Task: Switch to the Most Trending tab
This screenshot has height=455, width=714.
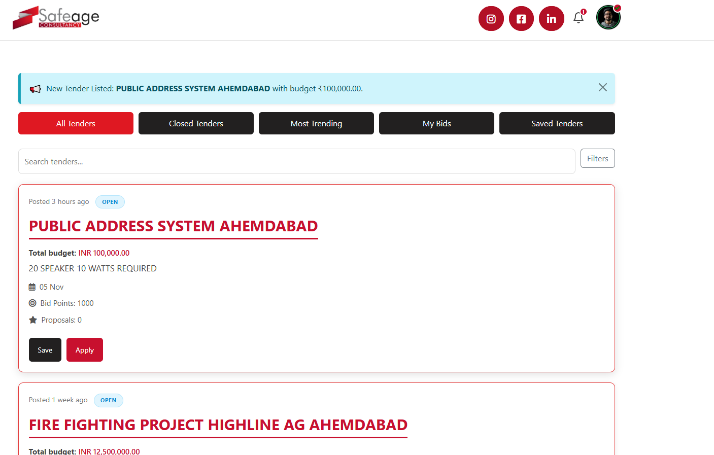Action: pos(316,123)
